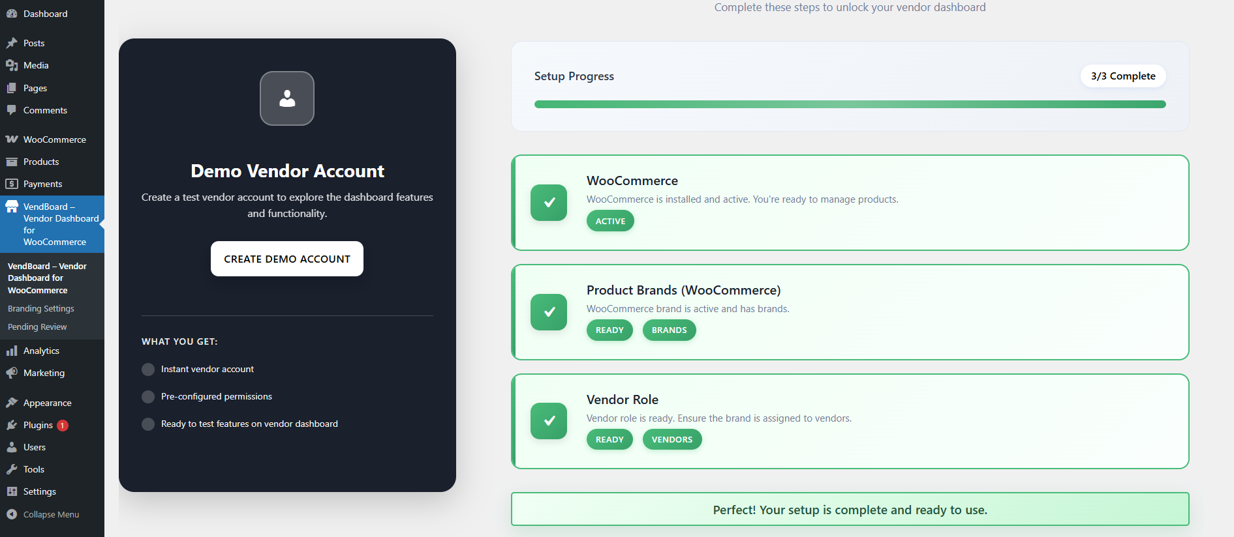1234x537 pixels.
Task: Click the Demo Vendor Account heading
Action: tap(287, 171)
